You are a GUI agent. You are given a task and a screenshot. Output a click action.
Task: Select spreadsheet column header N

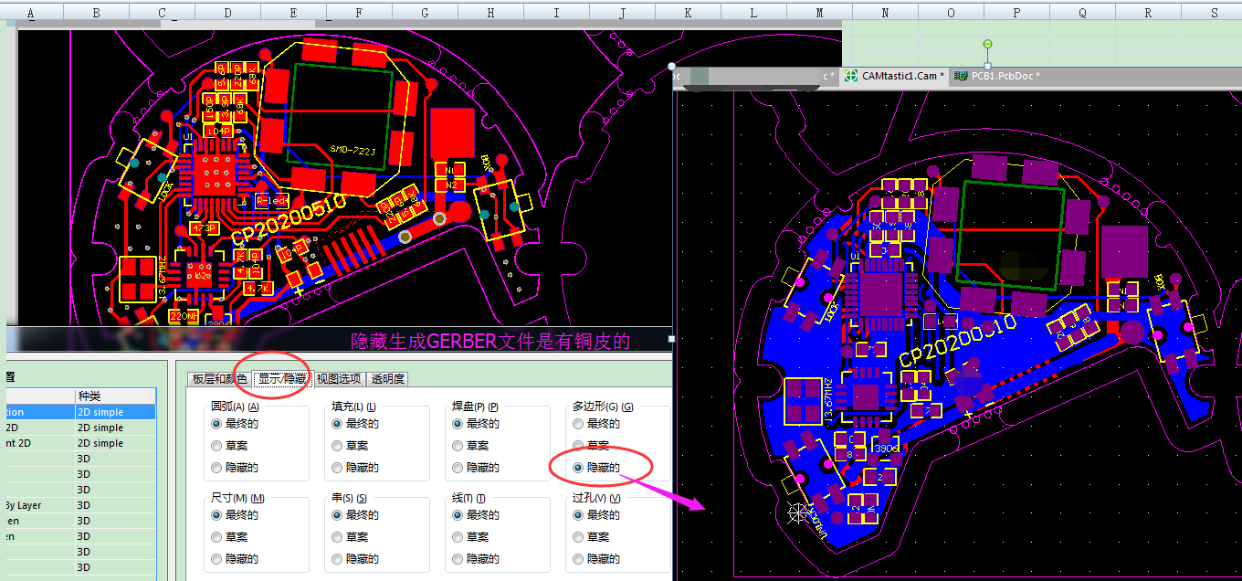point(885,13)
